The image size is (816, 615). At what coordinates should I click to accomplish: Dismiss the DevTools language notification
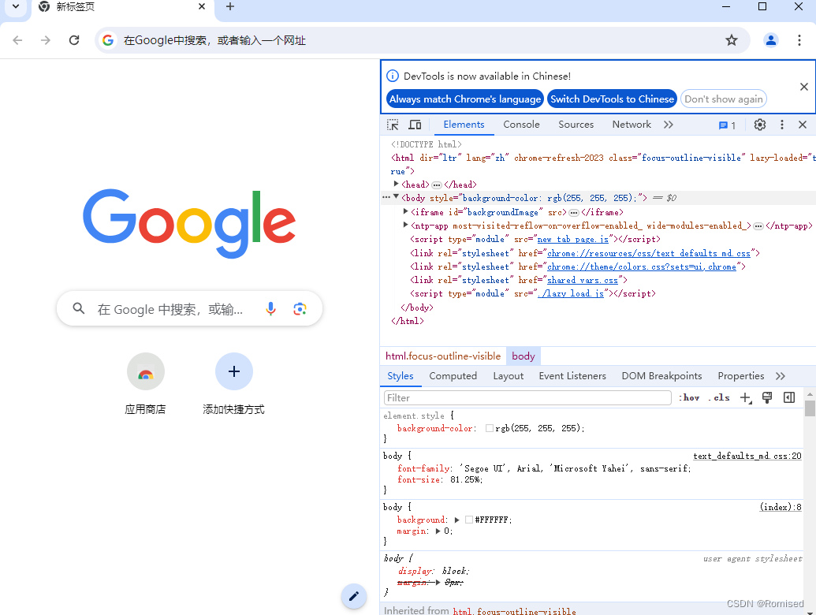(x=804, y=87)
